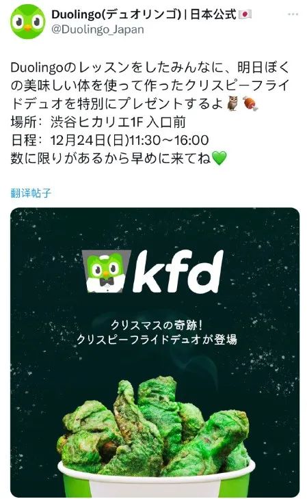This screenshot has height=499, width=307.
Task: Click the Duolingoのレッスン opening sentence
Action: [x=150, y=85]
